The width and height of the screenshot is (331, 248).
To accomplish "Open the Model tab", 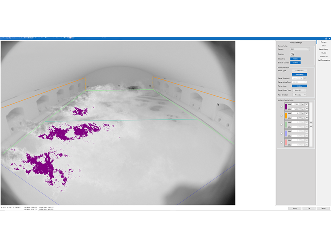I will coord(324,53).
